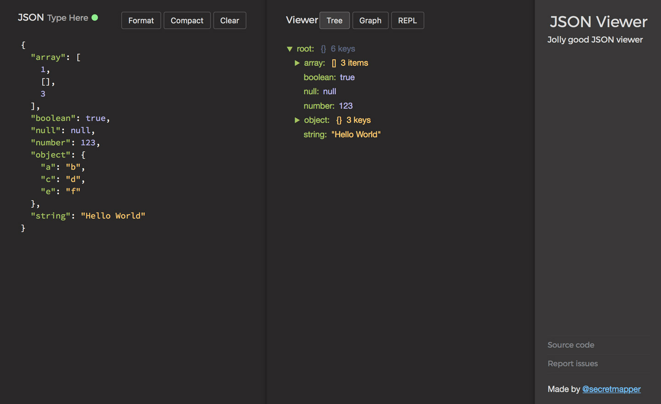Clear the JSON input

pyautogui.click(x=230, y=20)
